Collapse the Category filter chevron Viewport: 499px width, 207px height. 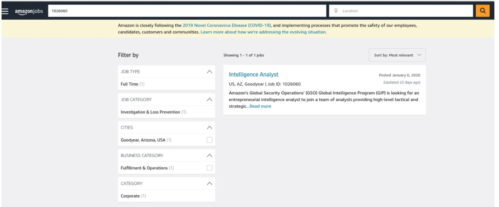[209, 184]
